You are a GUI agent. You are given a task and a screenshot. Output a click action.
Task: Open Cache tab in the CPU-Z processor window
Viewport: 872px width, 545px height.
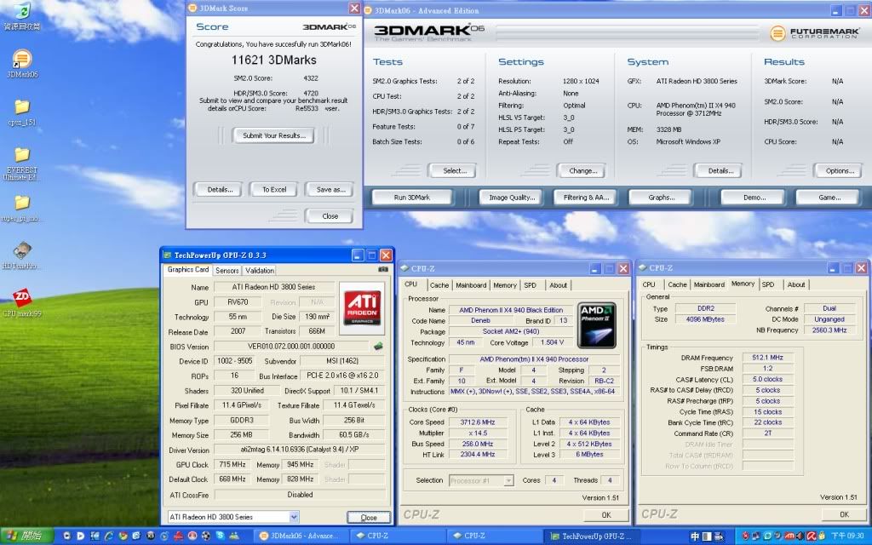[x=439, y=285]
